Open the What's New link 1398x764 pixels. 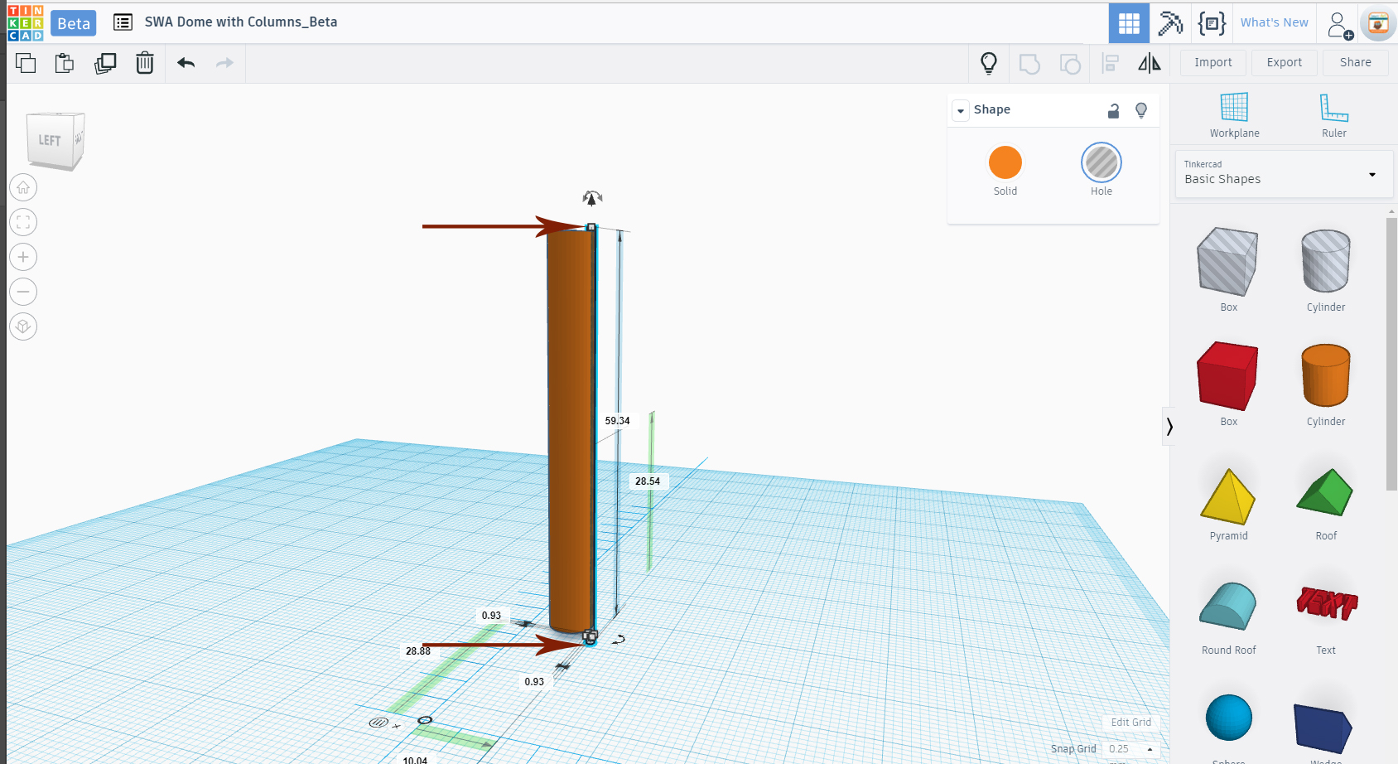click(1274, 23)
